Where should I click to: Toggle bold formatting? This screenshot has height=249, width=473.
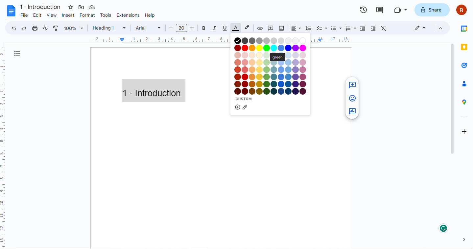coord(204,28)
